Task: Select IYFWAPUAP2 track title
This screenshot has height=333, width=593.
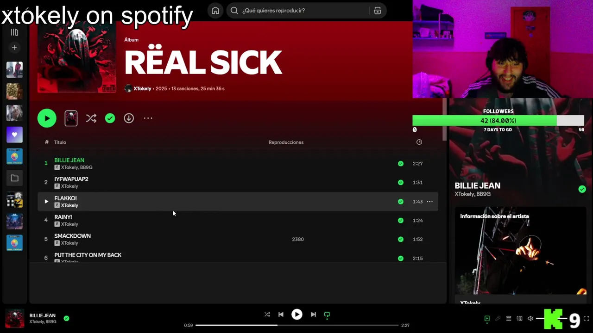Action: pos(71,179)
